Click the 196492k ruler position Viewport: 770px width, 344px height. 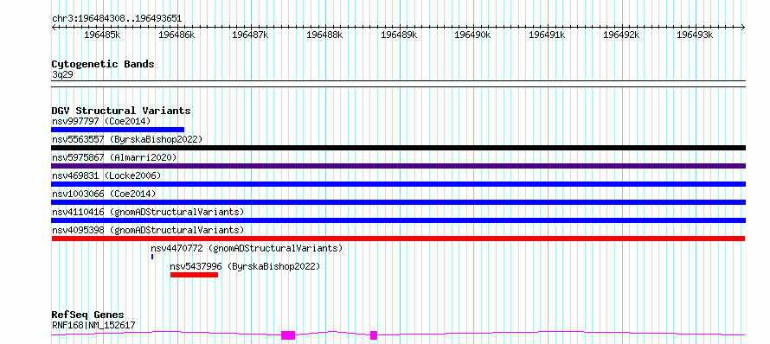tap(620, 35)
